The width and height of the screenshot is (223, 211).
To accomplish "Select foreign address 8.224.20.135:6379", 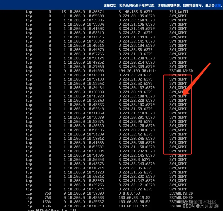I will (137, 16).
